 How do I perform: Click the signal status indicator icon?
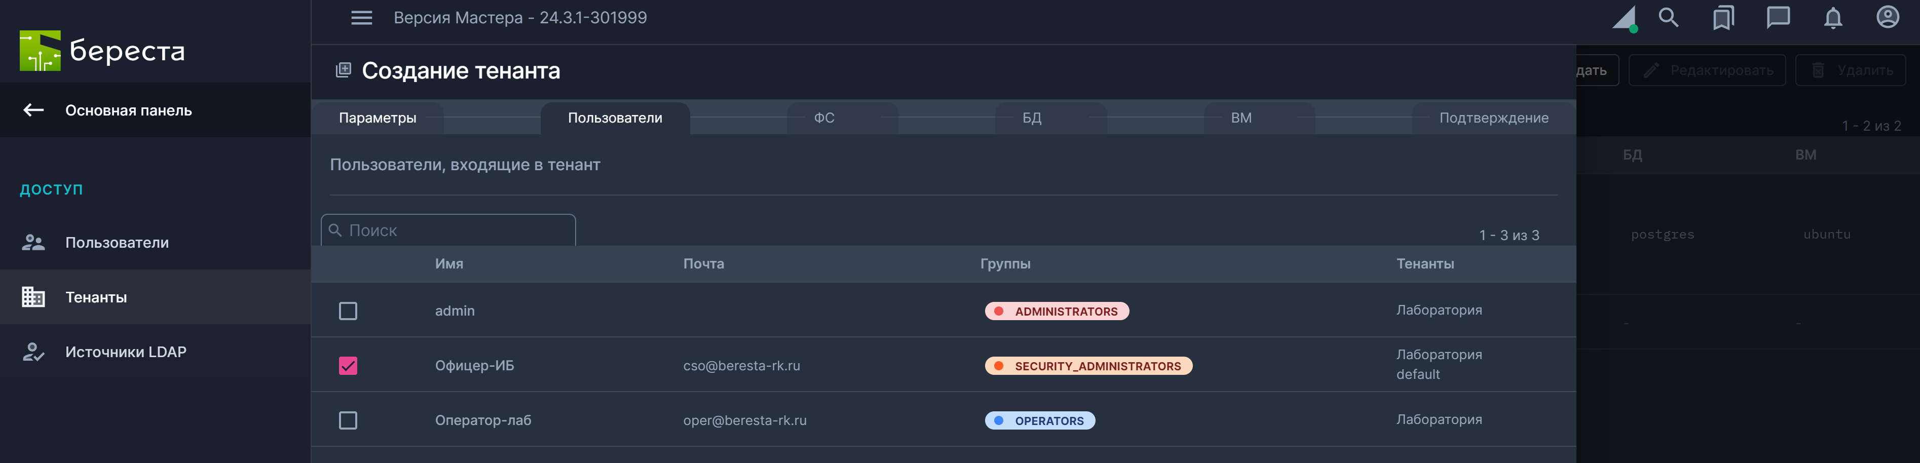[1625, 19]
